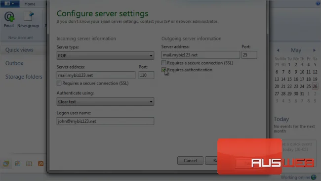The height and width of the screenshot is (181, 321).
Task: Enable outgoing Requires a secure connection (SSL)
Action: click(x=164, y=63)
